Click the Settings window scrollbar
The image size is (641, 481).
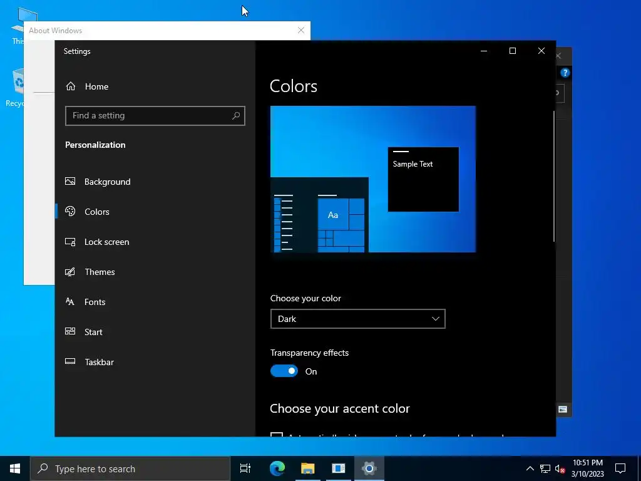click(554, 176)
